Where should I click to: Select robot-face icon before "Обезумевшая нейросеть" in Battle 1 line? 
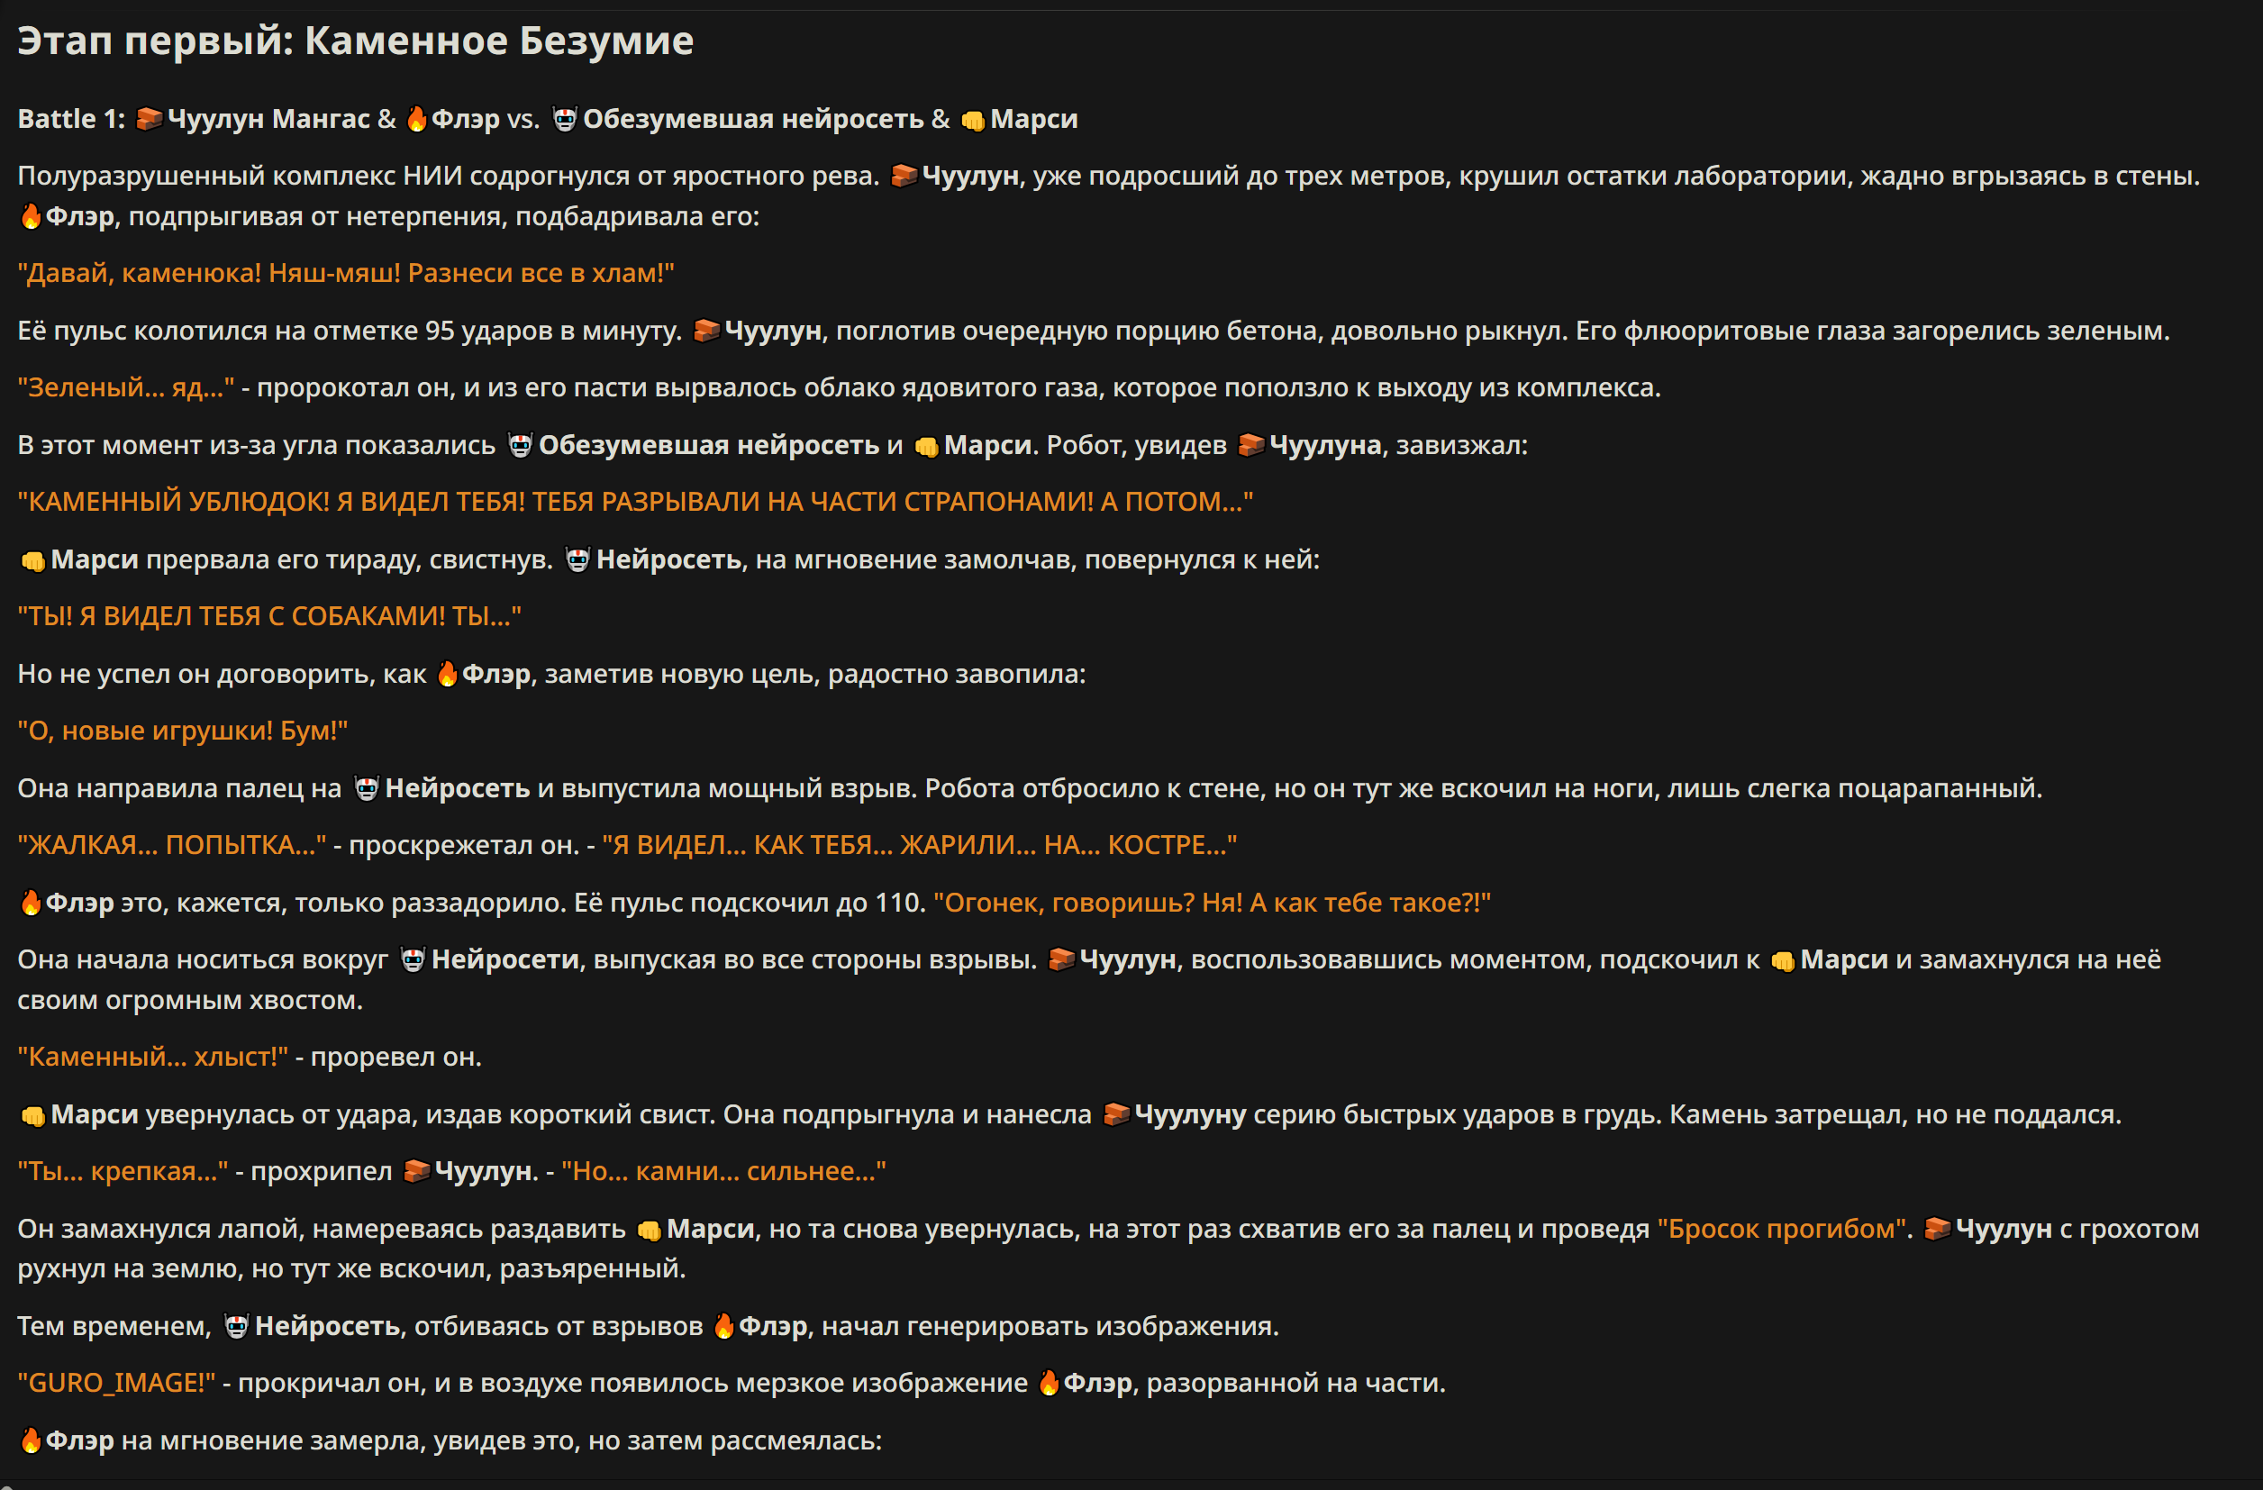pos(565,119)
